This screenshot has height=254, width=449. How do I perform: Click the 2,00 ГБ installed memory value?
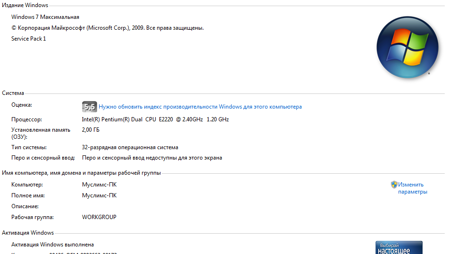click(x=91, y=130)
